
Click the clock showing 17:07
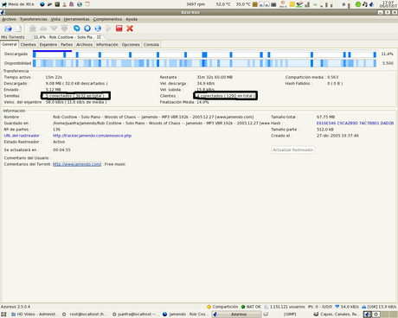(x=388, y=4)
